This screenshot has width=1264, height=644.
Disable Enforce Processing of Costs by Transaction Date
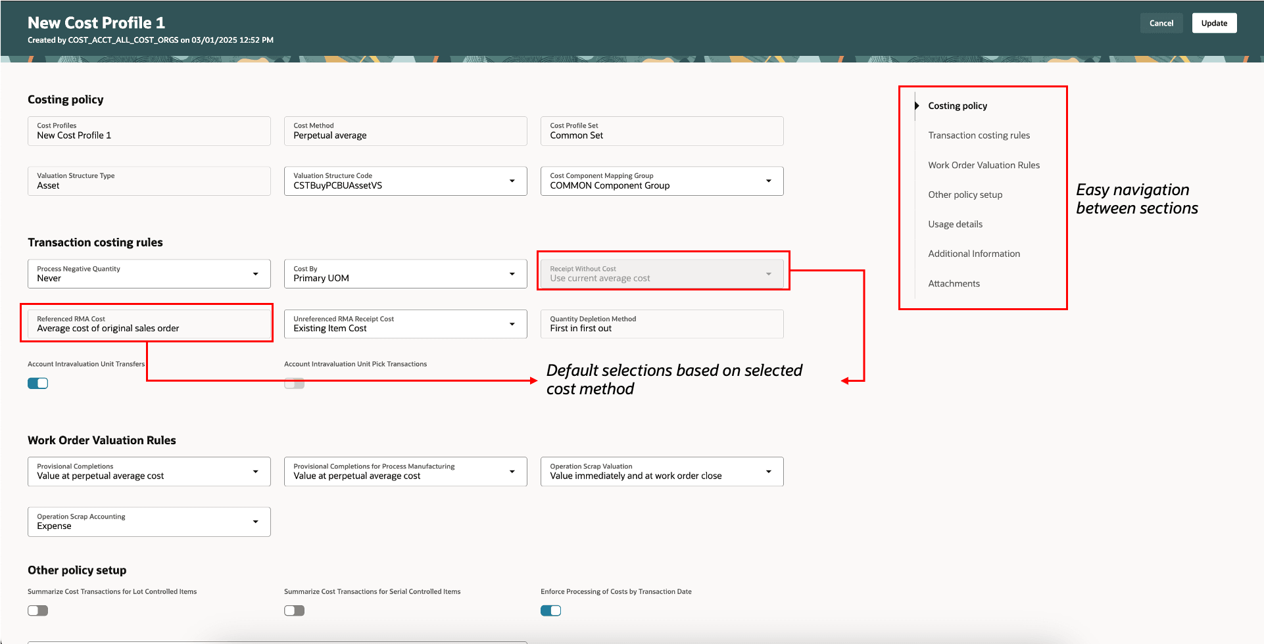tap(551, 610)
